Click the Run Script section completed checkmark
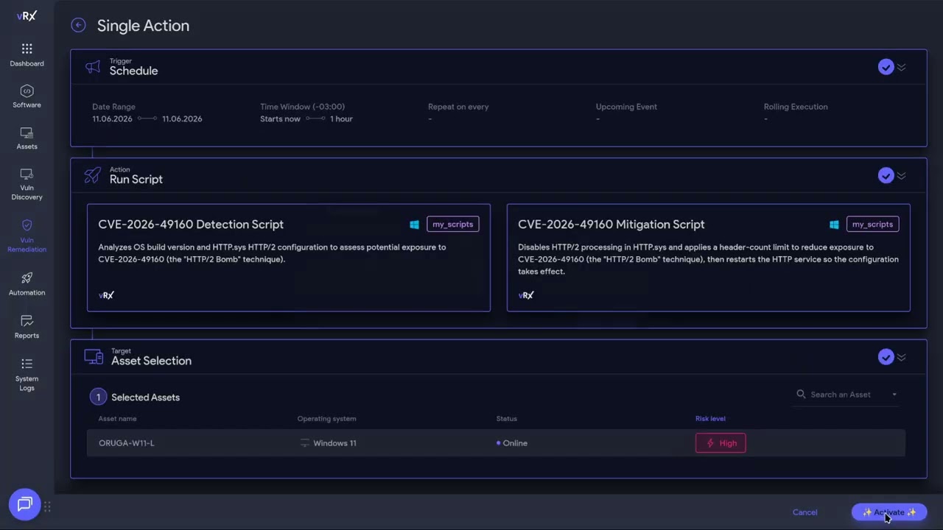This screenshot has height=530, width=943. [x=886, y=175]
